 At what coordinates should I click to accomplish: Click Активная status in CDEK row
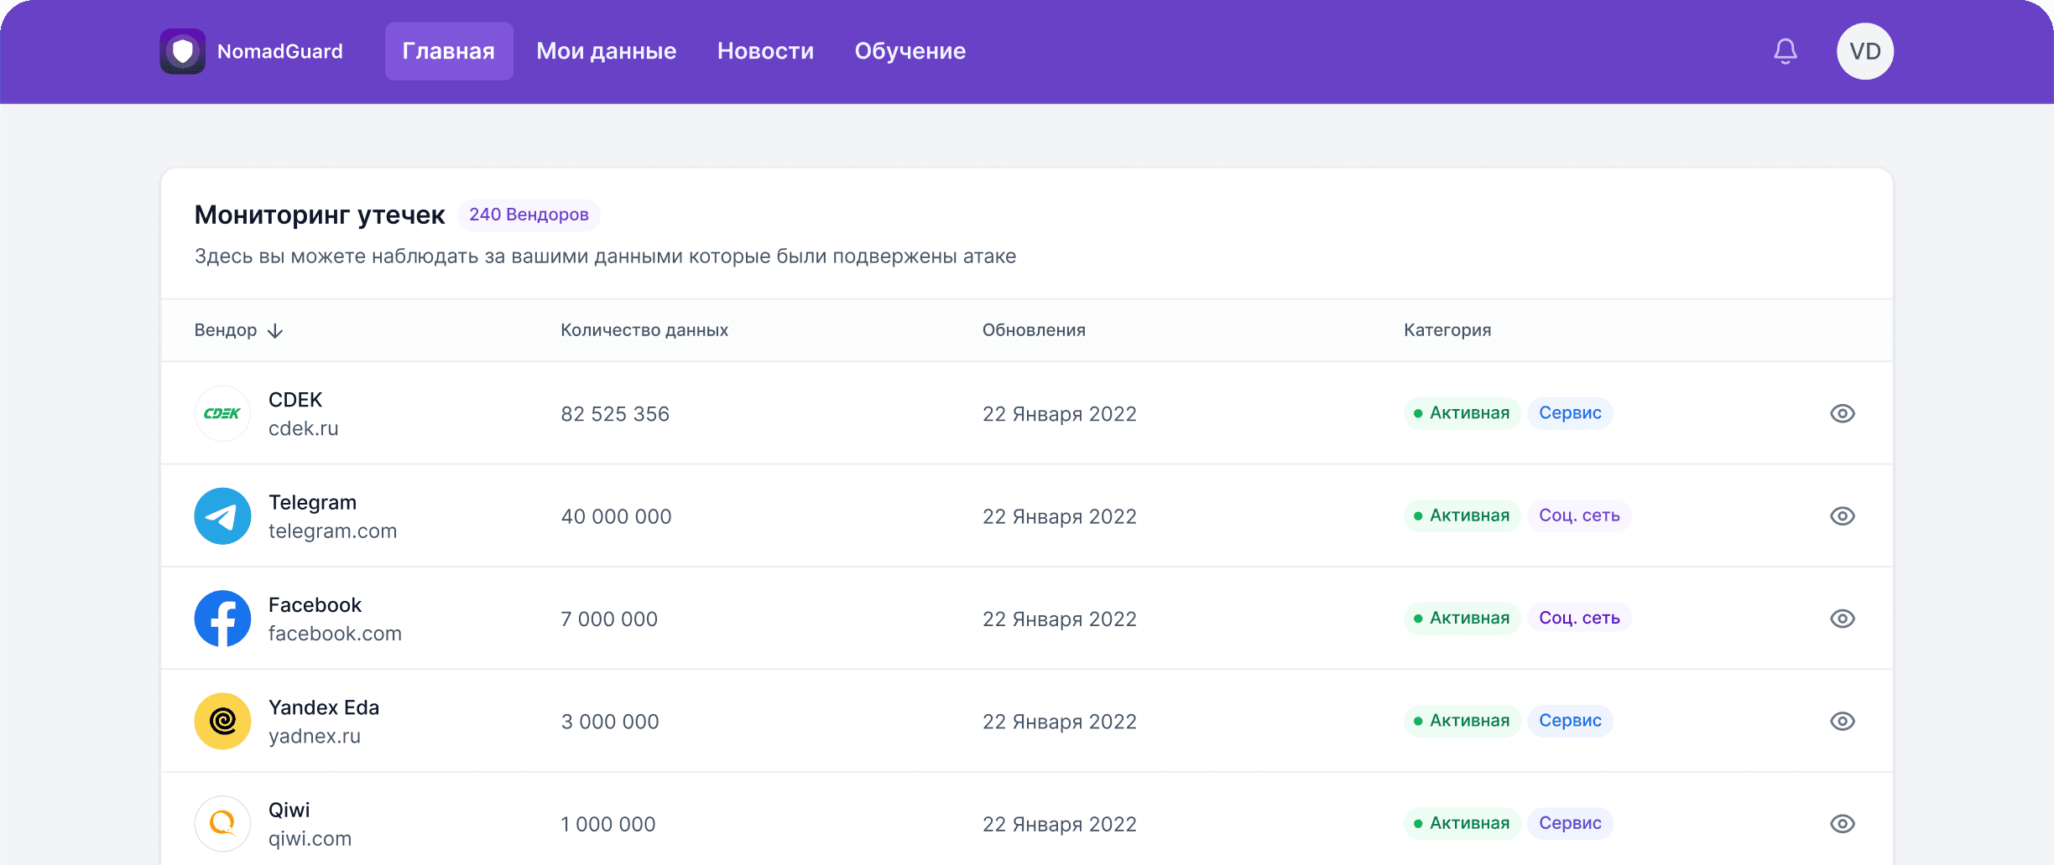1462,413
